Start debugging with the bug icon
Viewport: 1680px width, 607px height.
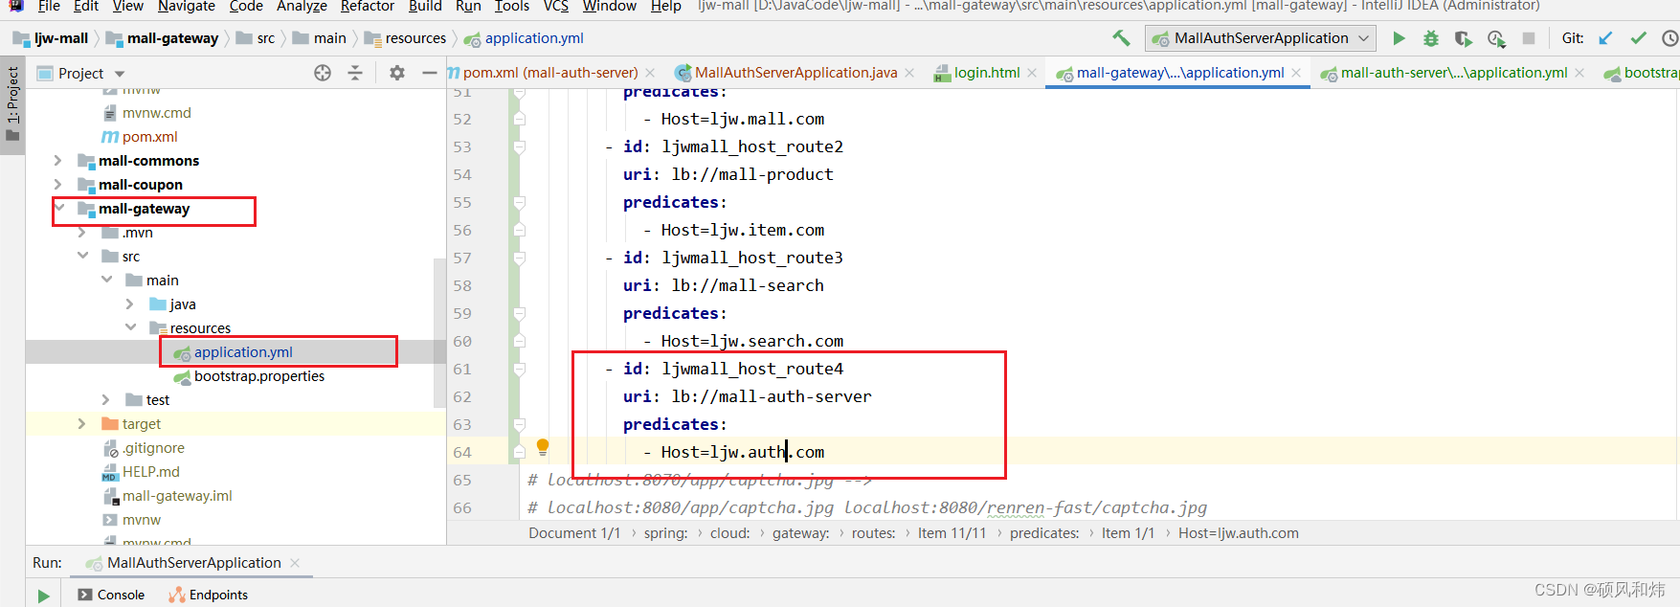pos(1431,38)
